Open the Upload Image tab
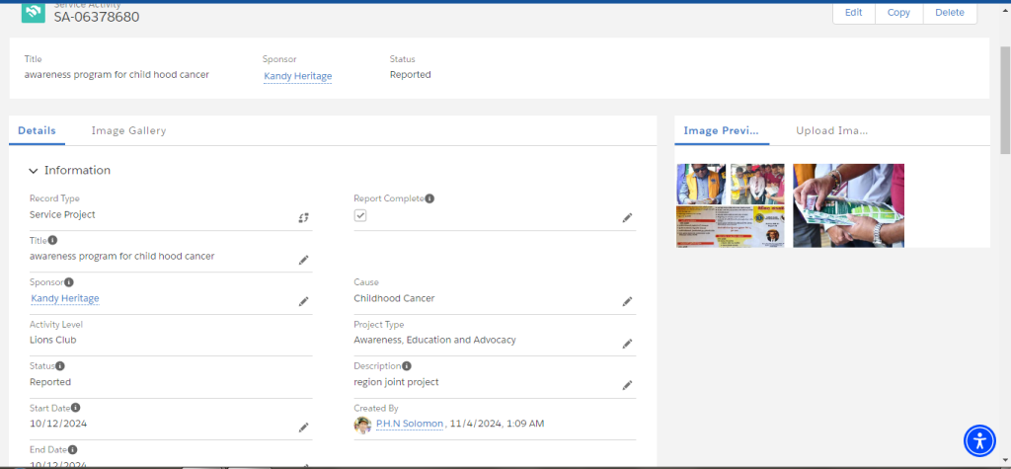1011x469 pixels. pos(831,130)
